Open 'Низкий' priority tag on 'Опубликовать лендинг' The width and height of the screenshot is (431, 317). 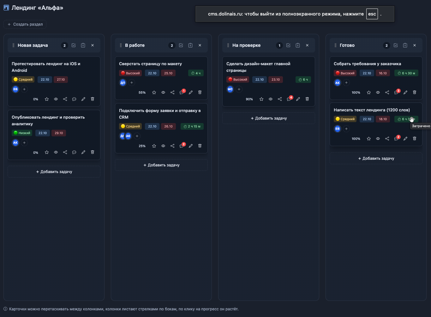coord(22,133)
